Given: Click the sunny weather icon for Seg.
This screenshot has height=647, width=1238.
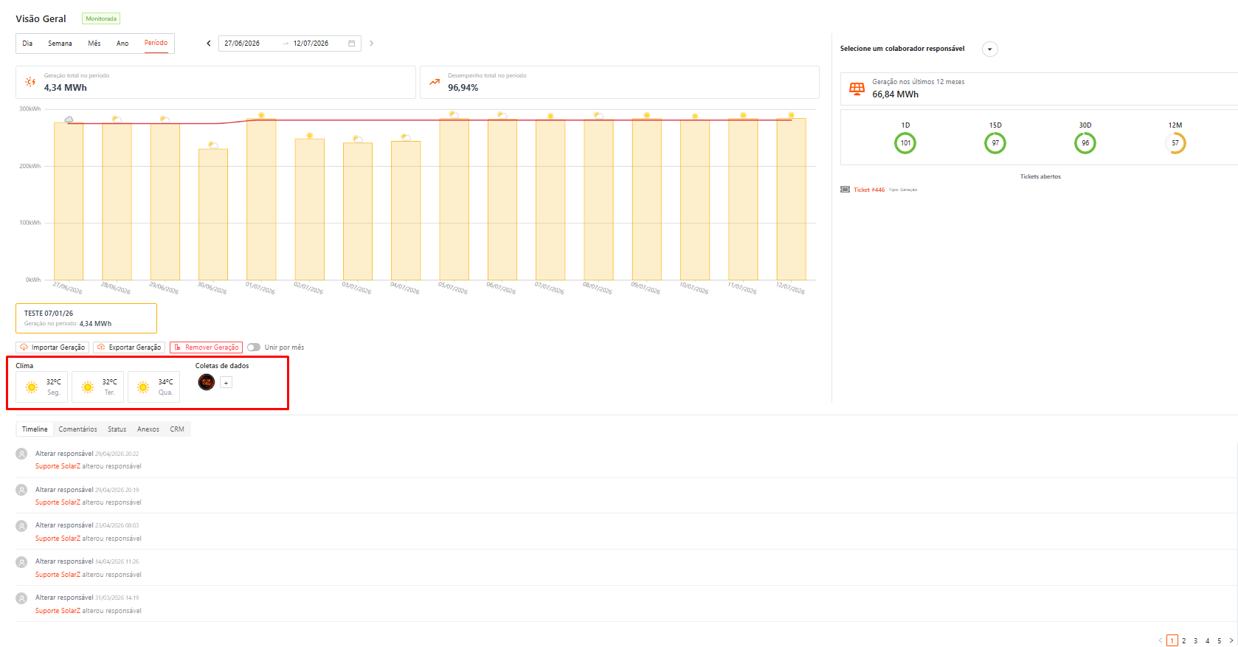Looking at the screenshot, I should click(32, 387).
